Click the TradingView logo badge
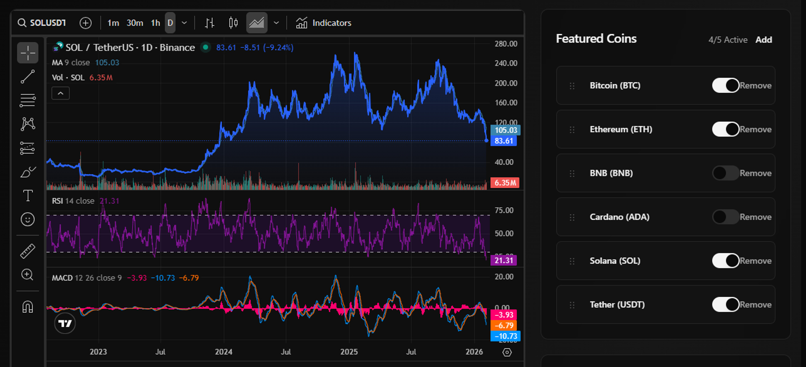The image size is (806, 367). (x=65, y=323)
